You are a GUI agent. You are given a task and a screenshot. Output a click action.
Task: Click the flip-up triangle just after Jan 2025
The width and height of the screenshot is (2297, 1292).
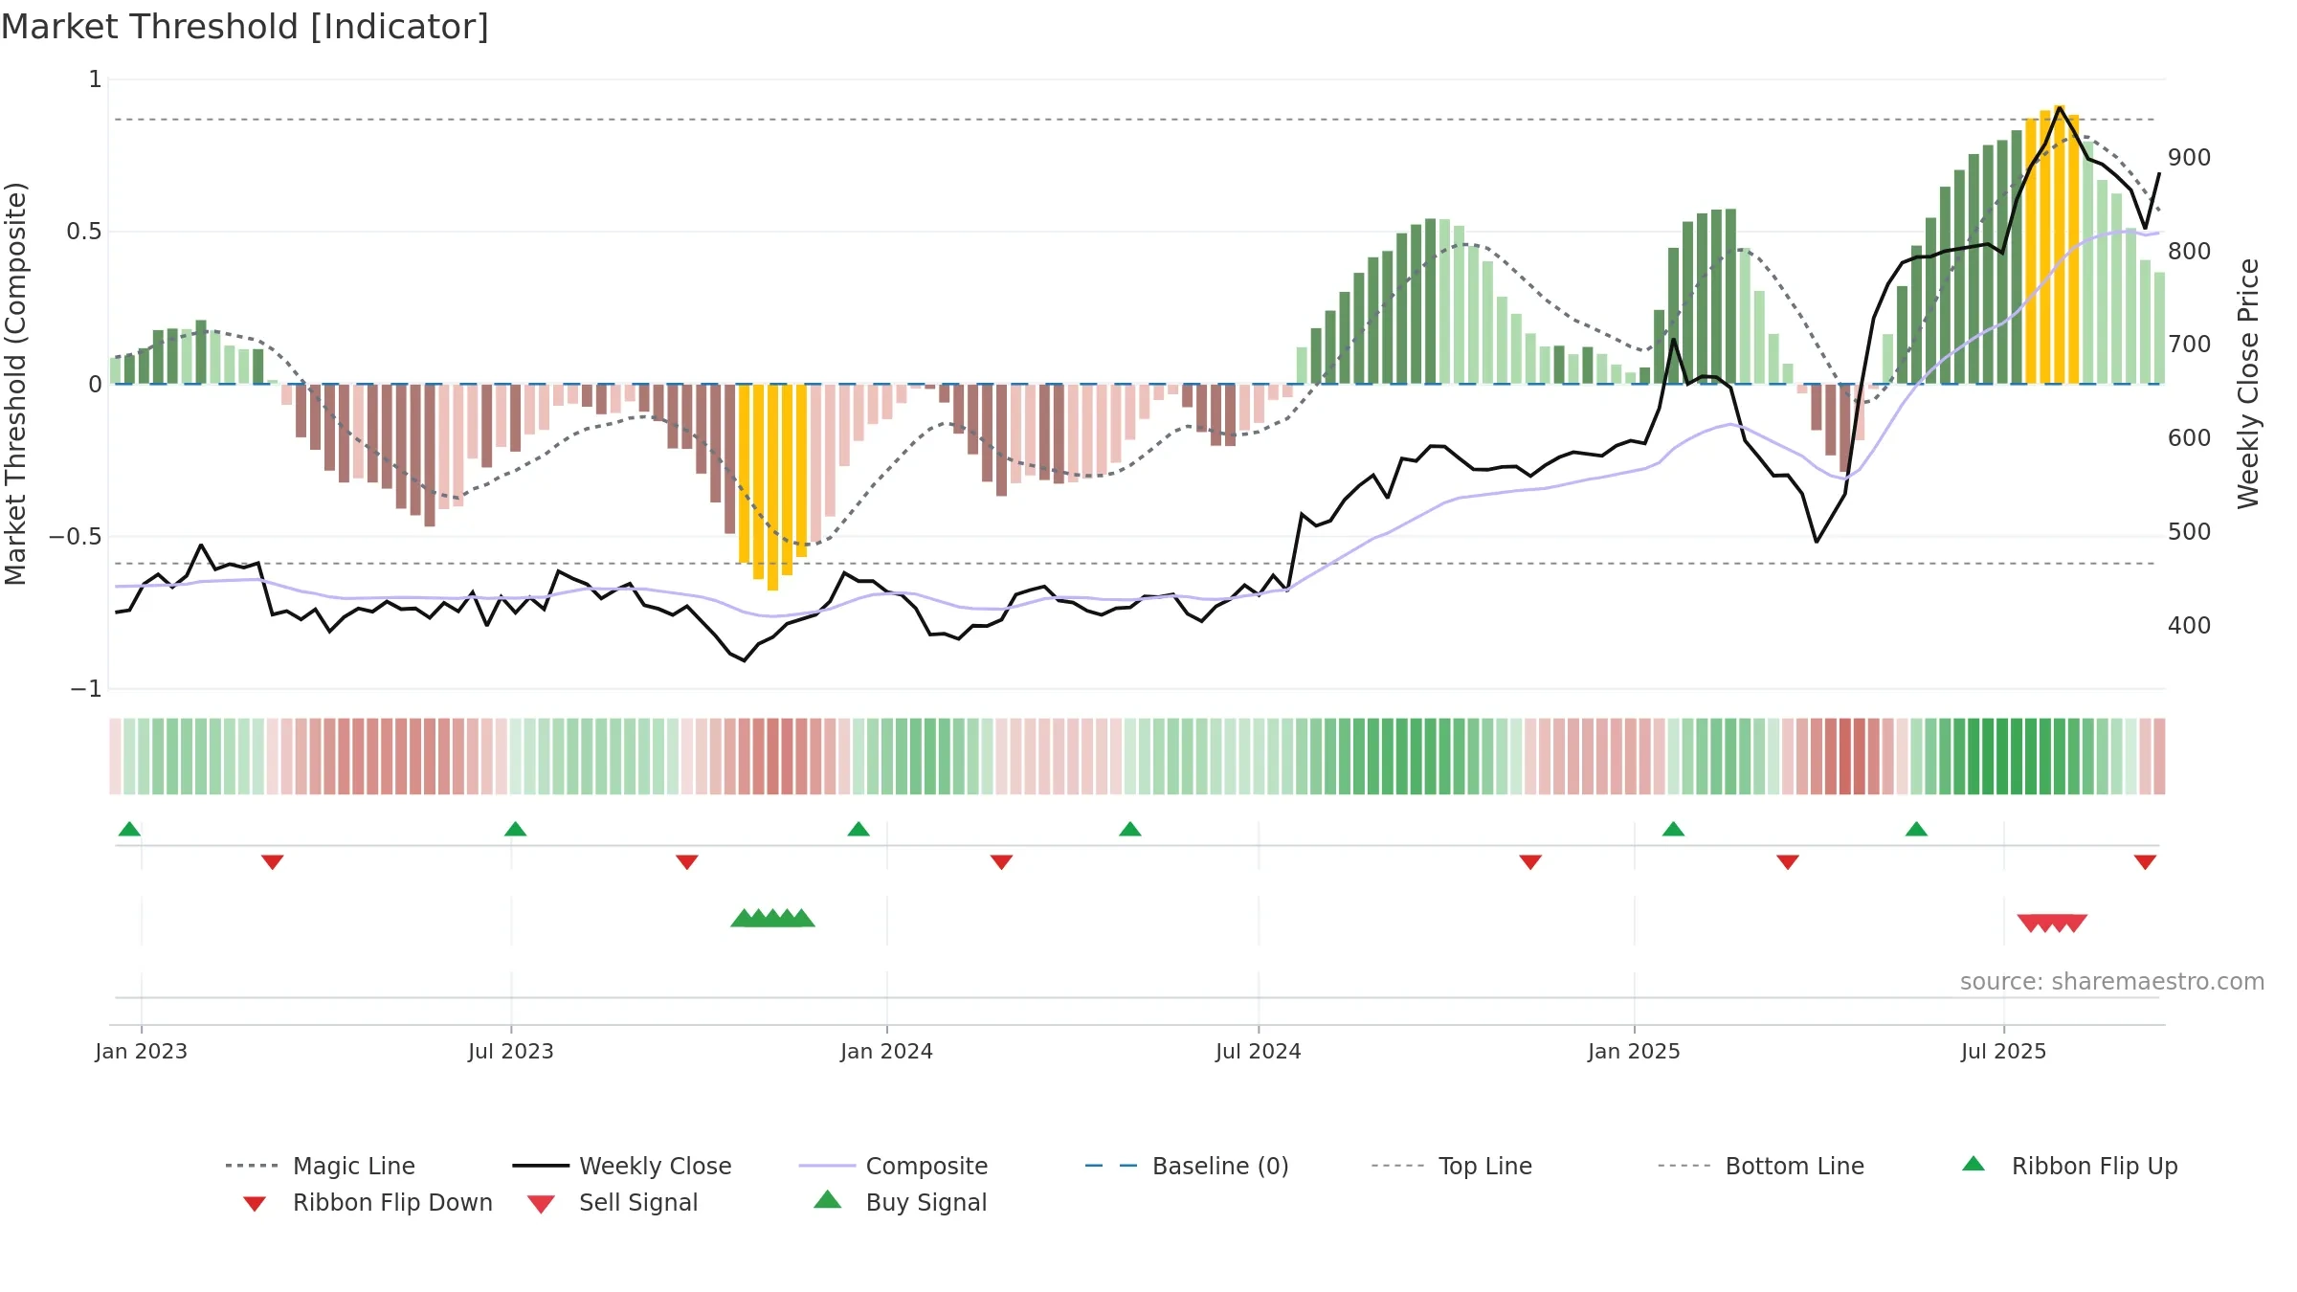pyautogui.click(x=1673, y=829)
